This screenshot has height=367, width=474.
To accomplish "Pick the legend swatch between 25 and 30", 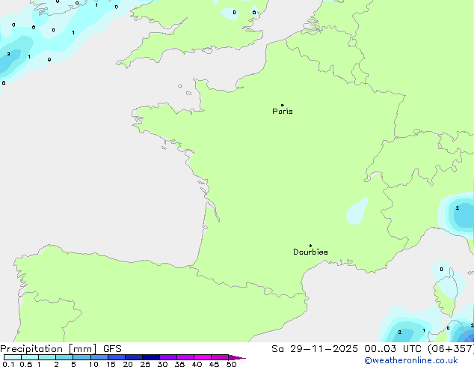I will (151, 357).
